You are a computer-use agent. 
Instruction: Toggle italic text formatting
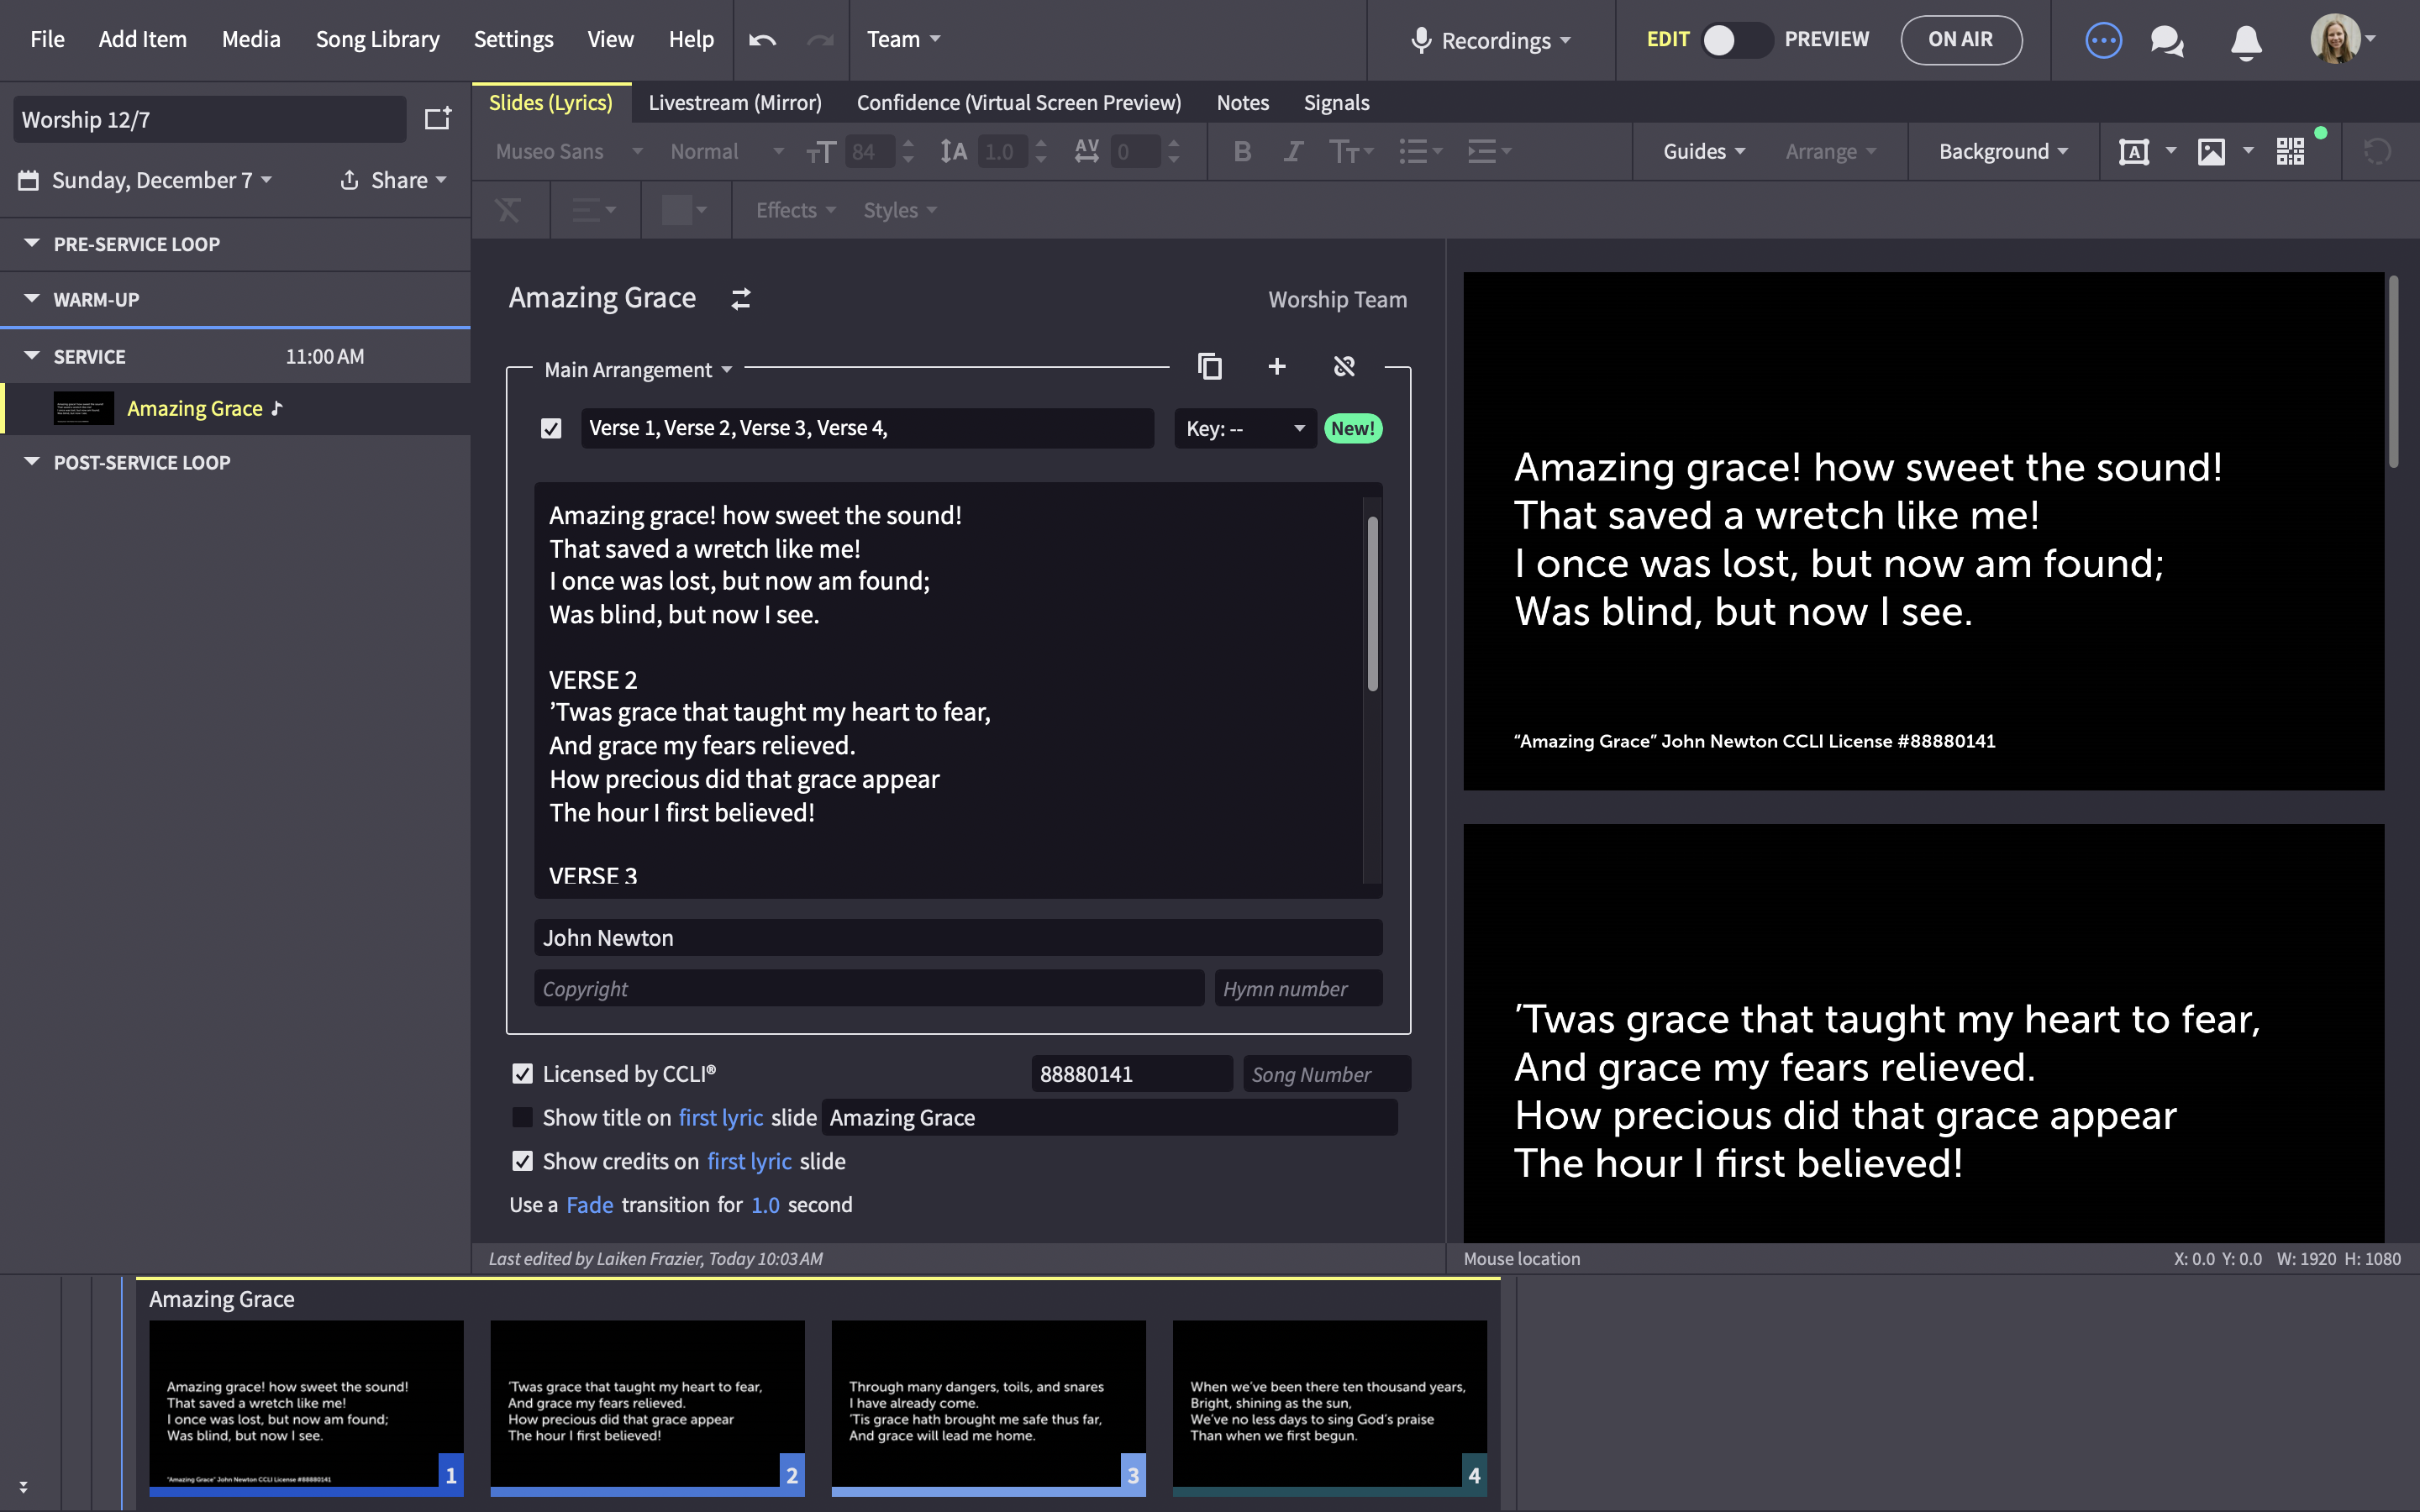click(x=1293, y=151)
